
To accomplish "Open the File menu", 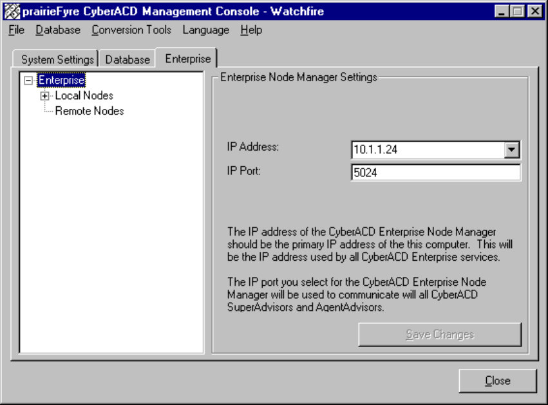I will click(x=17, y=30).
